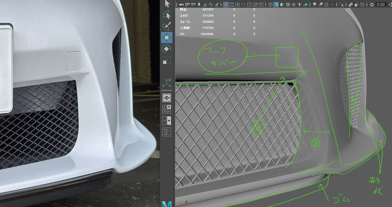Activate the Lasso Select tool

point(167,15)
